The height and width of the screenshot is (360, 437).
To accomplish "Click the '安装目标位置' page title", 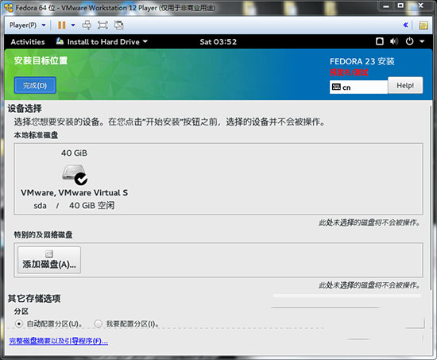I will pos(41,60).
